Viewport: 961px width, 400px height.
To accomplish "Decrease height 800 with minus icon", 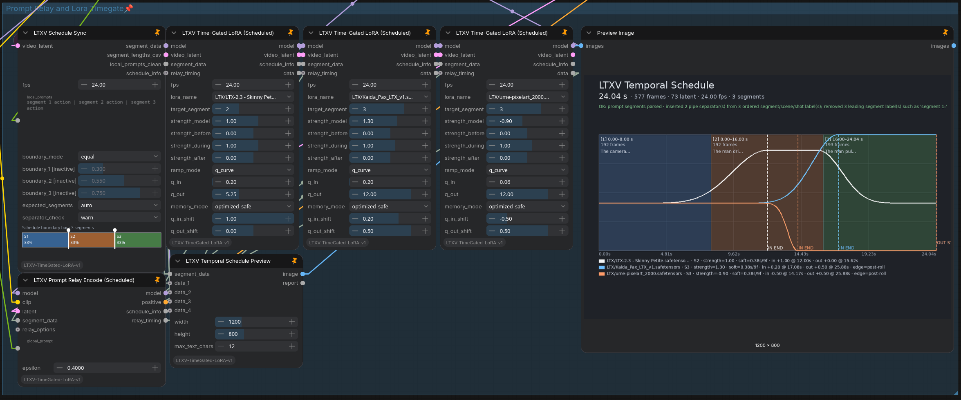I will (221, 334).
